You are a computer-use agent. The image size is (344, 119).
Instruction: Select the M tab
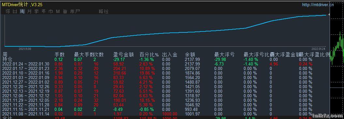click(x=58, y=11)
